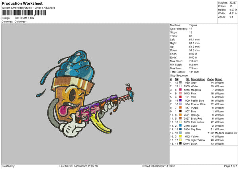Click the Width value '4.81 in'

233,14
